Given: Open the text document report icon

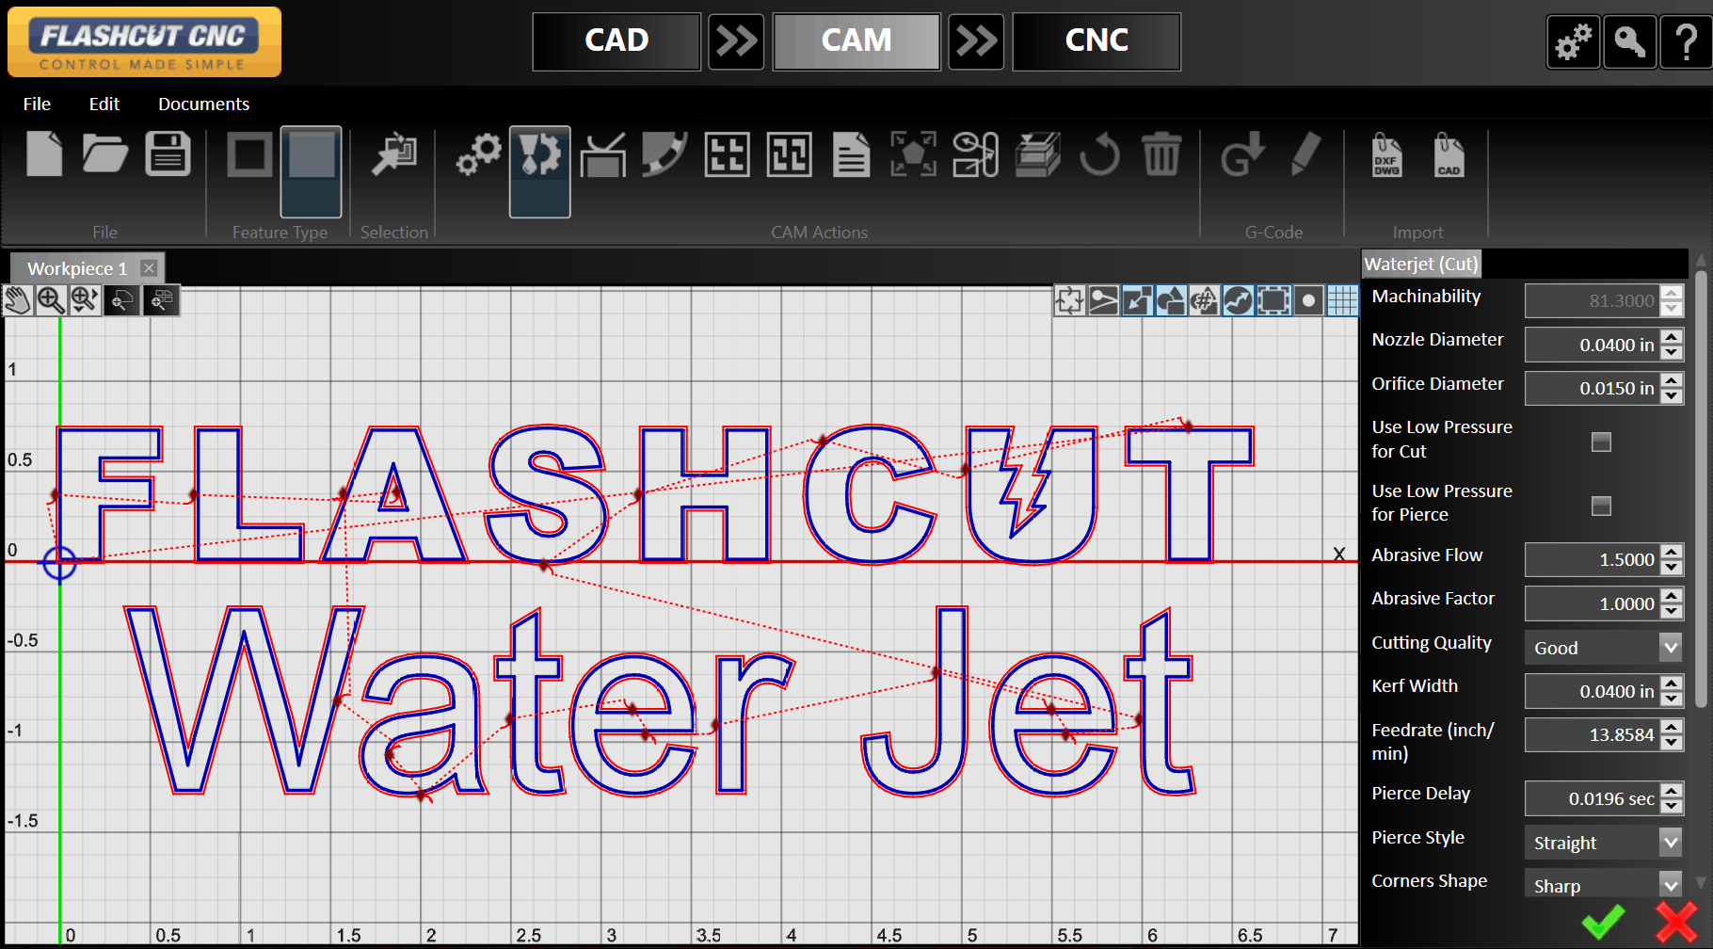Looking at the screenshot, I should pos(851,154).
